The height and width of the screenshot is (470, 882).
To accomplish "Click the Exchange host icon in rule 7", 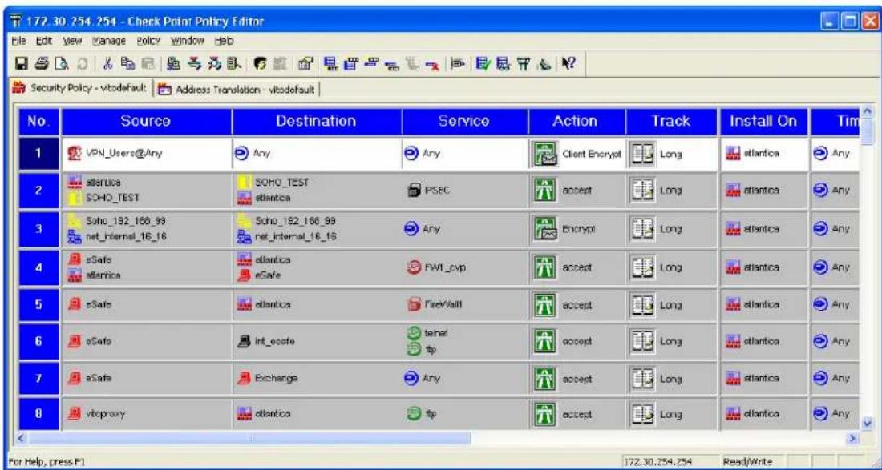I will coord(242,379).
